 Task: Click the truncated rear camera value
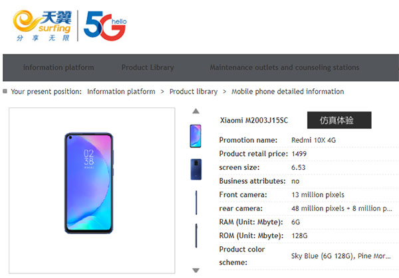click(x=342, y=209)
